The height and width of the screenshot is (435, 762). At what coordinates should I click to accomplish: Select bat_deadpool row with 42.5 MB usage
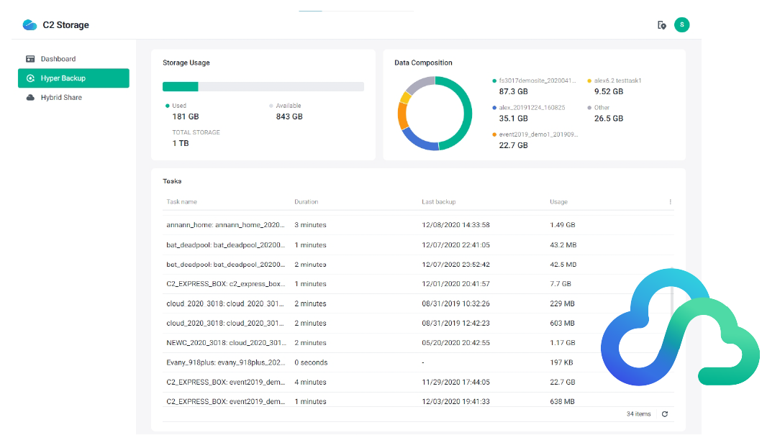pyautogui.click(x=419, y=265)
